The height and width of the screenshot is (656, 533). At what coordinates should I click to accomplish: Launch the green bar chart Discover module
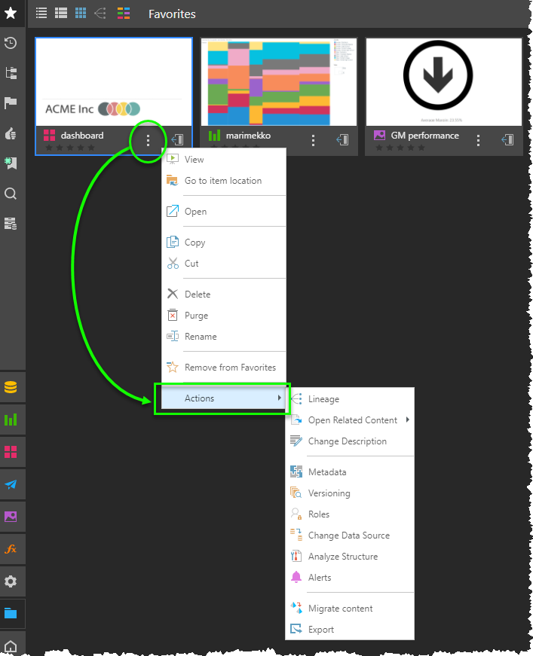coord(11,420)
